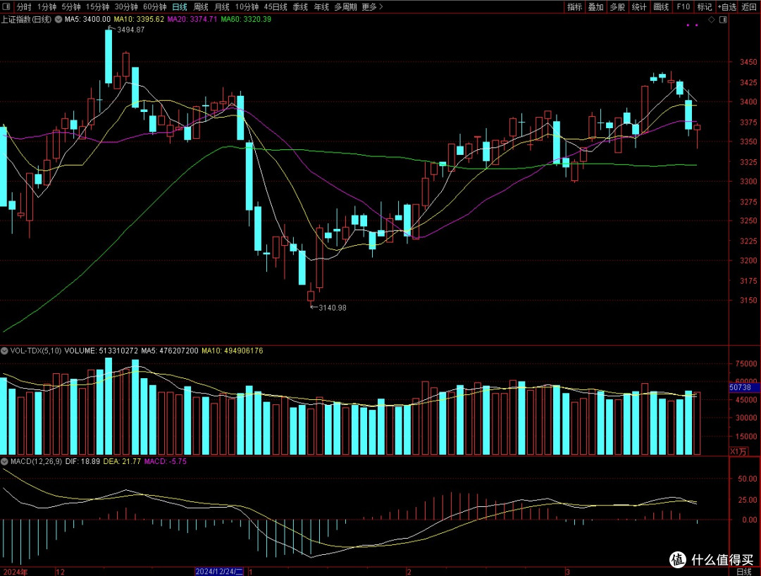Click the 指标 indicators button
This screenshot has height=576, width=761.
click(575, 7)
